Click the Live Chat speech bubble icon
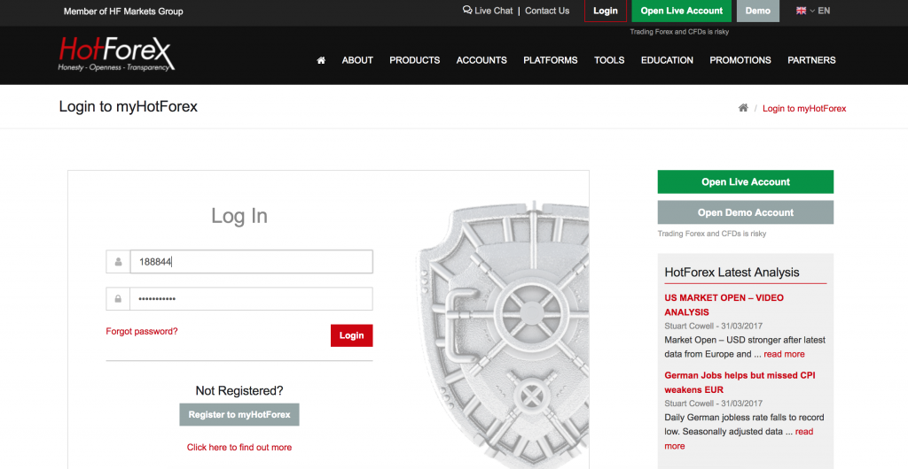The height and width of the screenshot is (469, 908). click(467, 11)
